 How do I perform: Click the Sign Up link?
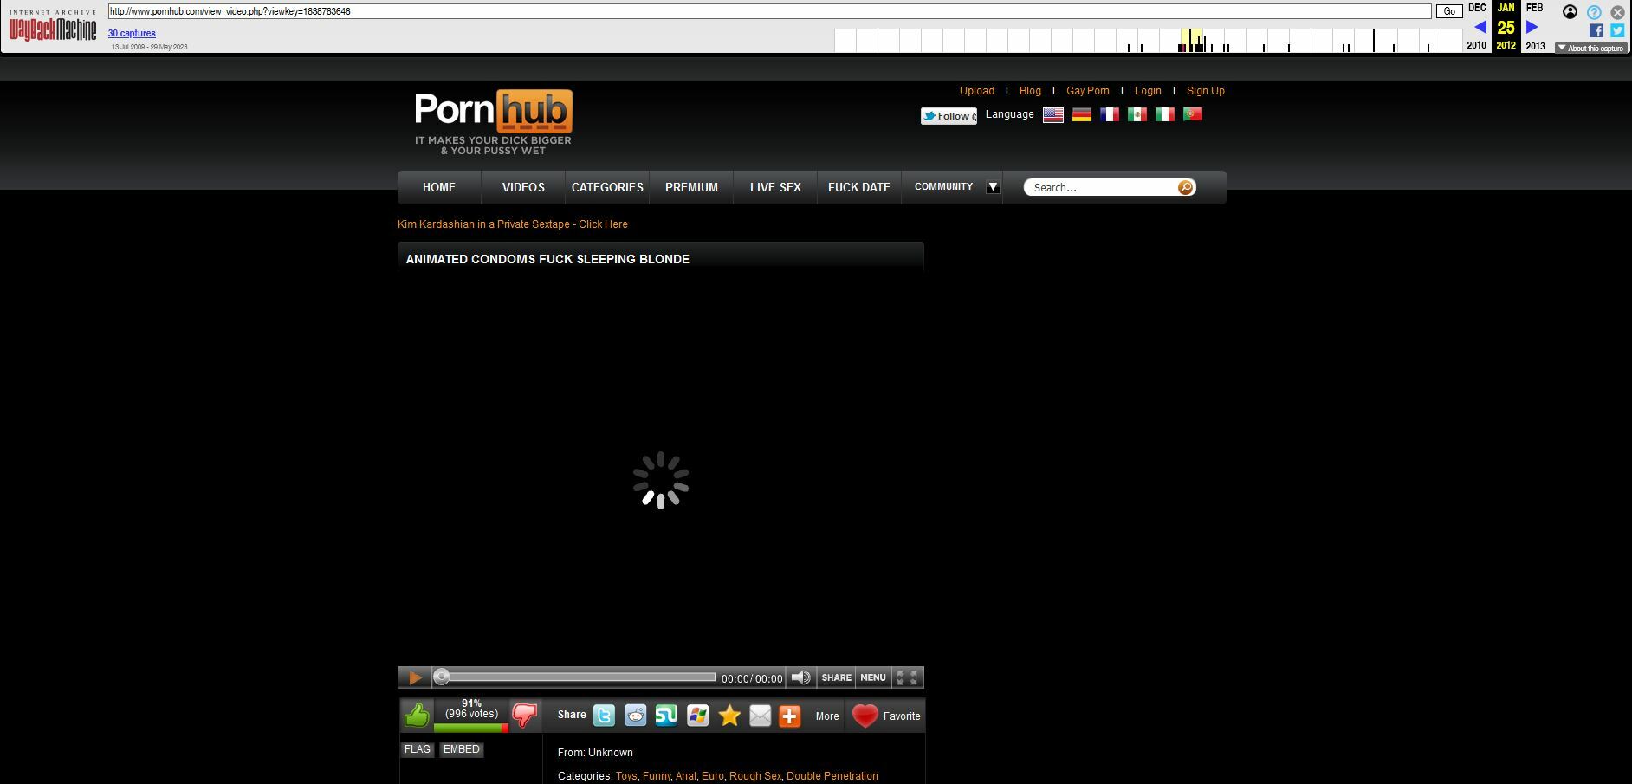1205,91
